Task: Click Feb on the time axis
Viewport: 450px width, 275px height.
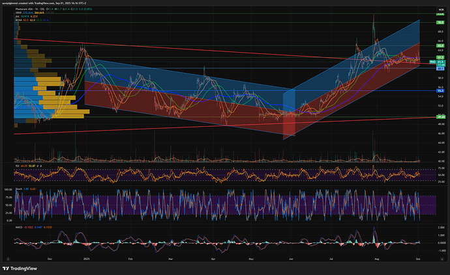Action: coord(130,259)
